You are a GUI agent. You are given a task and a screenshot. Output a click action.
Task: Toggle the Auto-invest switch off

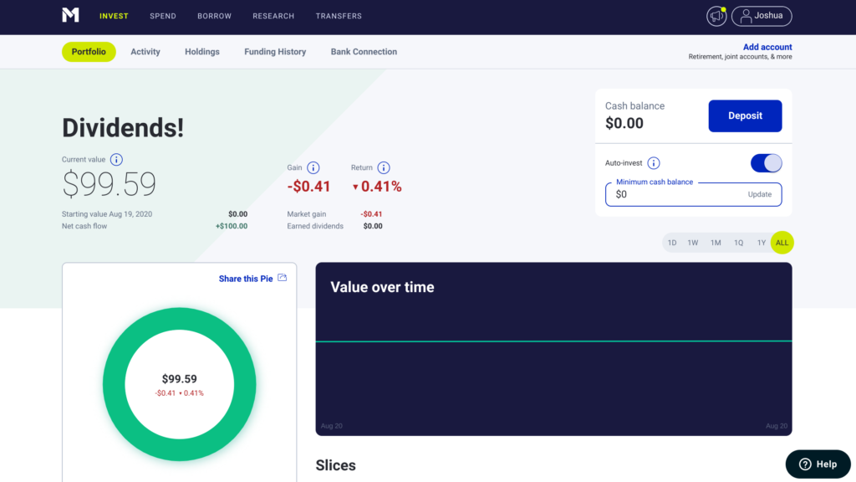point(766,163)
